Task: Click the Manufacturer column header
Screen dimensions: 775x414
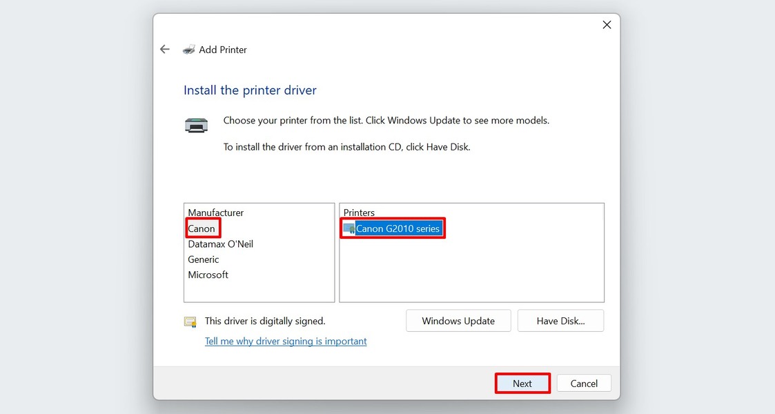Action: (215, 212)
